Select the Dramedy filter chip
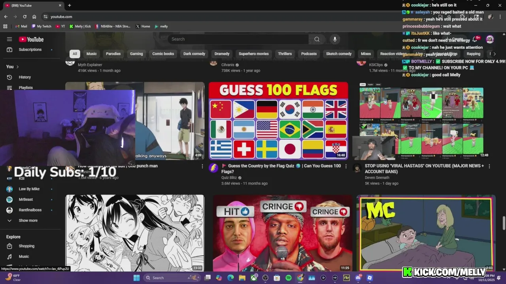Image resolution: width=506 pixels, height=284 pixels. coord(222,54)
